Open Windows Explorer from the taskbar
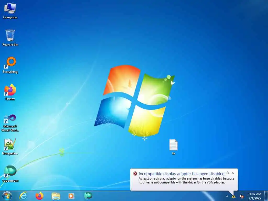The image size is (268, 201). tap(56, 196)
